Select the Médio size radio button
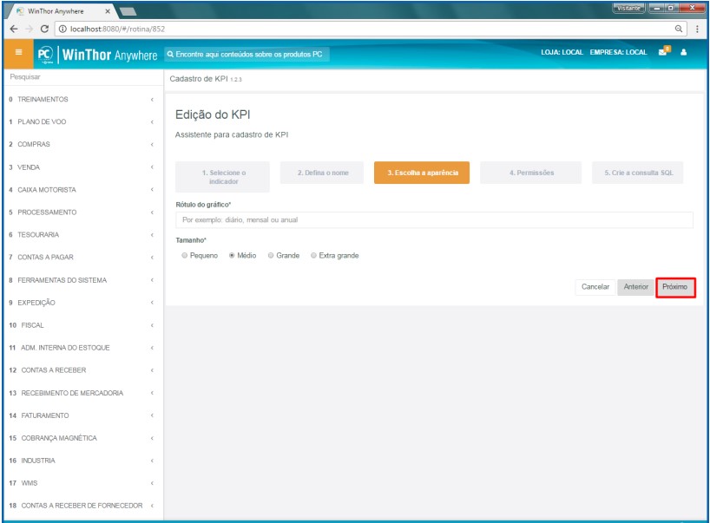 (232, 256)
